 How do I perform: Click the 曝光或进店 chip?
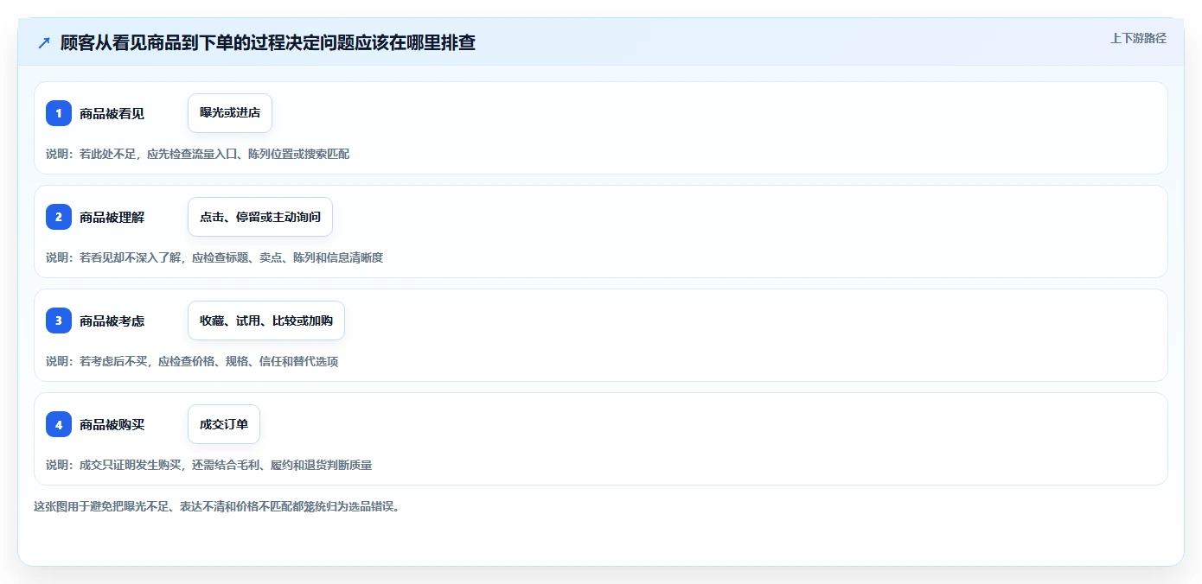pos(230,113)
